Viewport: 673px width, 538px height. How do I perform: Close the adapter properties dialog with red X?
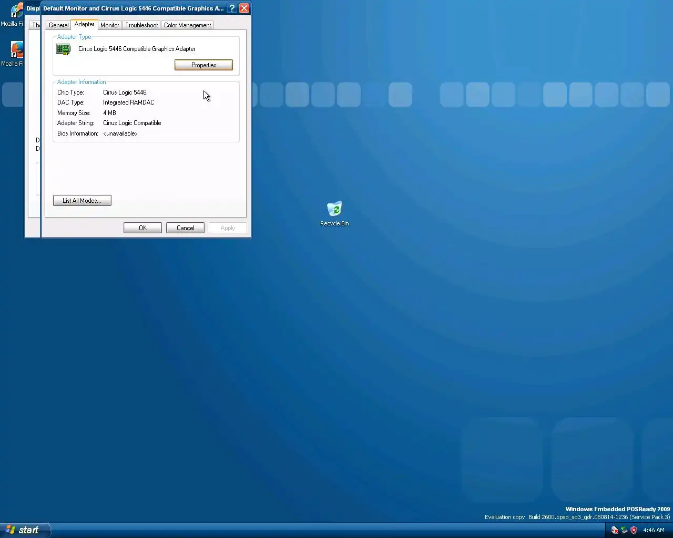[244, 8]
